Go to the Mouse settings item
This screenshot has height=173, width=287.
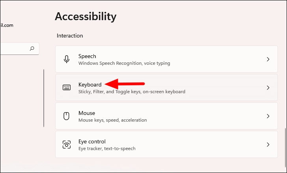point(87,113)
